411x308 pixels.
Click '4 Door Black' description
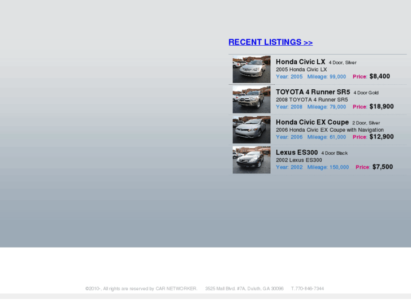point(335,153)
